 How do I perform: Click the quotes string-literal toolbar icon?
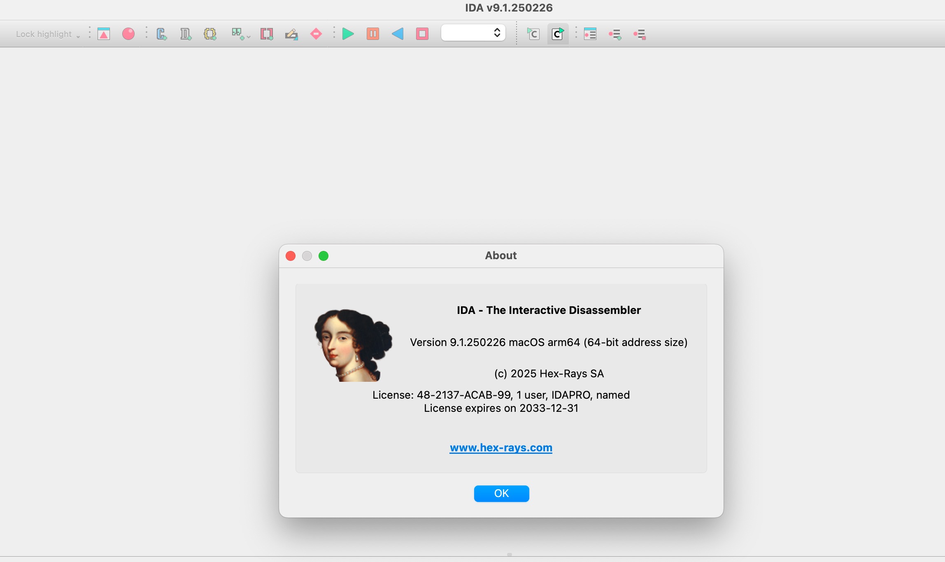point(237,34)
